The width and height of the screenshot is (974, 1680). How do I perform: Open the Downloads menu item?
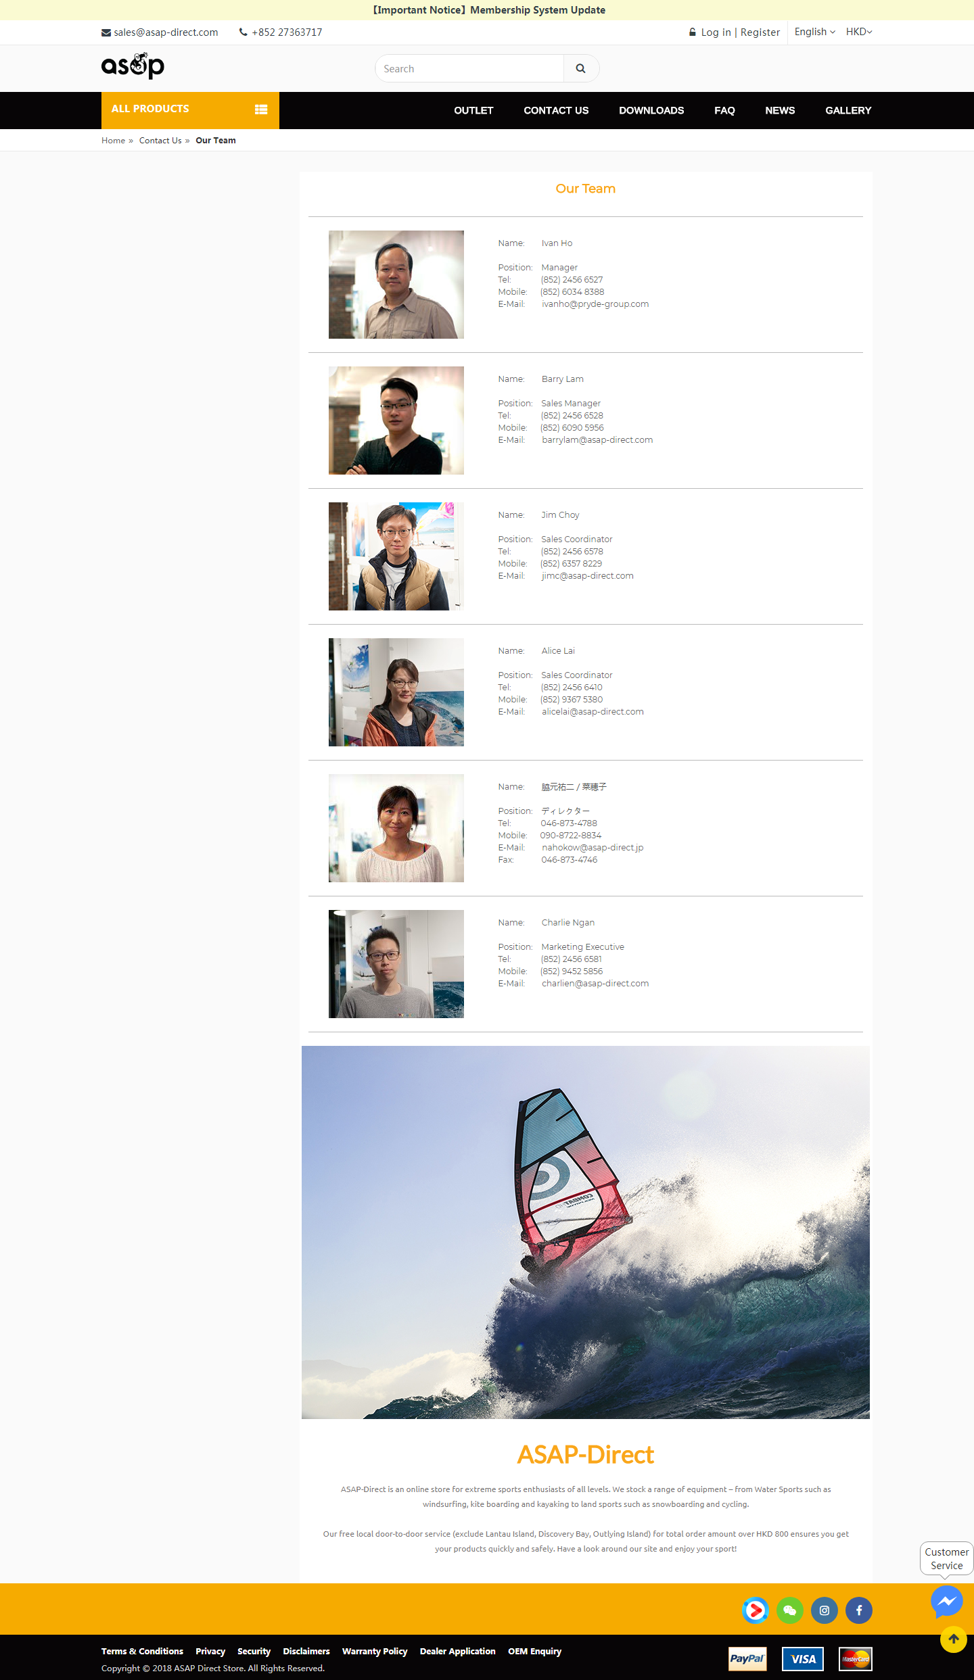[x=651, y=110]
